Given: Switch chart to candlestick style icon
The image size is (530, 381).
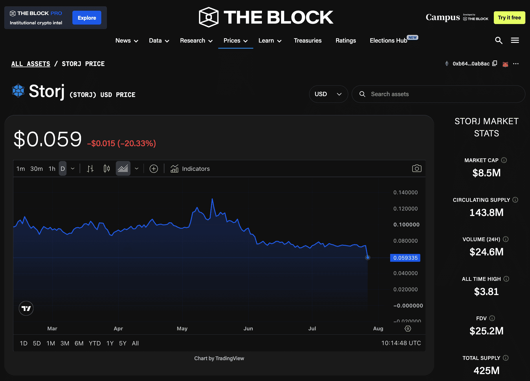Looking at the screenshot, I should point(107,168).
